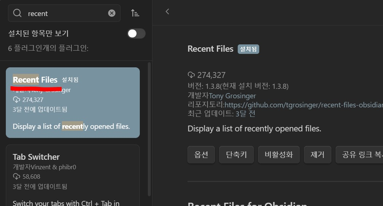The height and width of the screenshot is (206, 383).
Task: Click download icon on Recent Files card
Action: pos(16,100)
